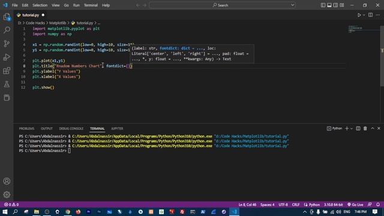Image resolution: width=384 pixels, height=216 pixels.
Task: Switch to the Problems panel tab
Action: pyautogui.click(x=26, y=128)
